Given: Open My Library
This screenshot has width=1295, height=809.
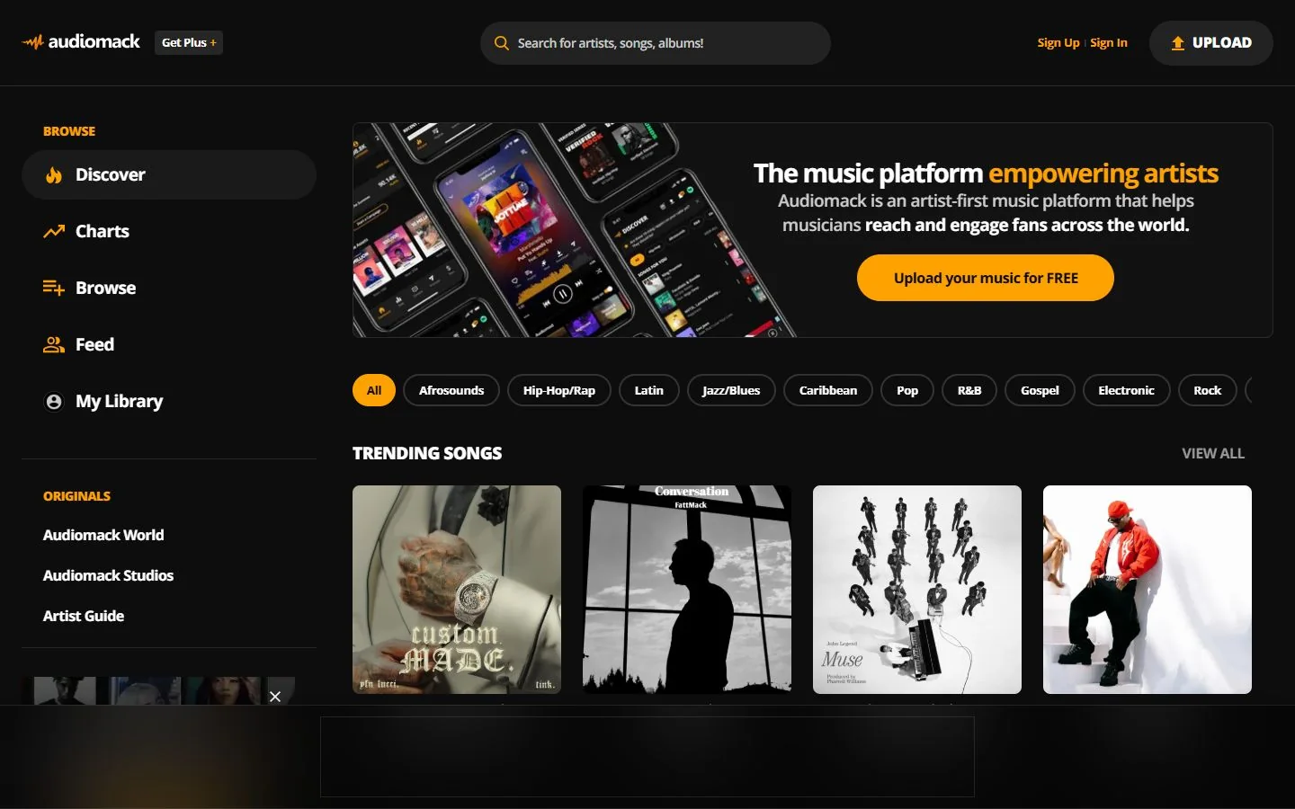Looking at the screenshot, I should [x=169, y=401].
